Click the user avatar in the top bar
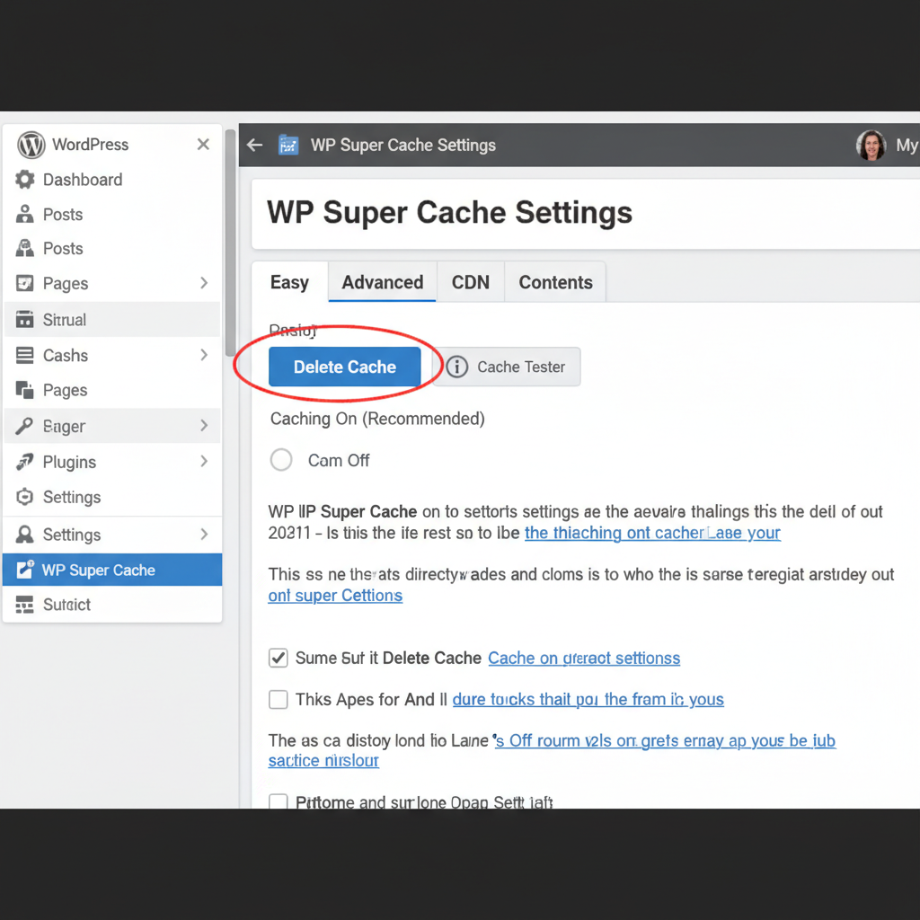Screen dimensions: 920x920 point(871,145)
